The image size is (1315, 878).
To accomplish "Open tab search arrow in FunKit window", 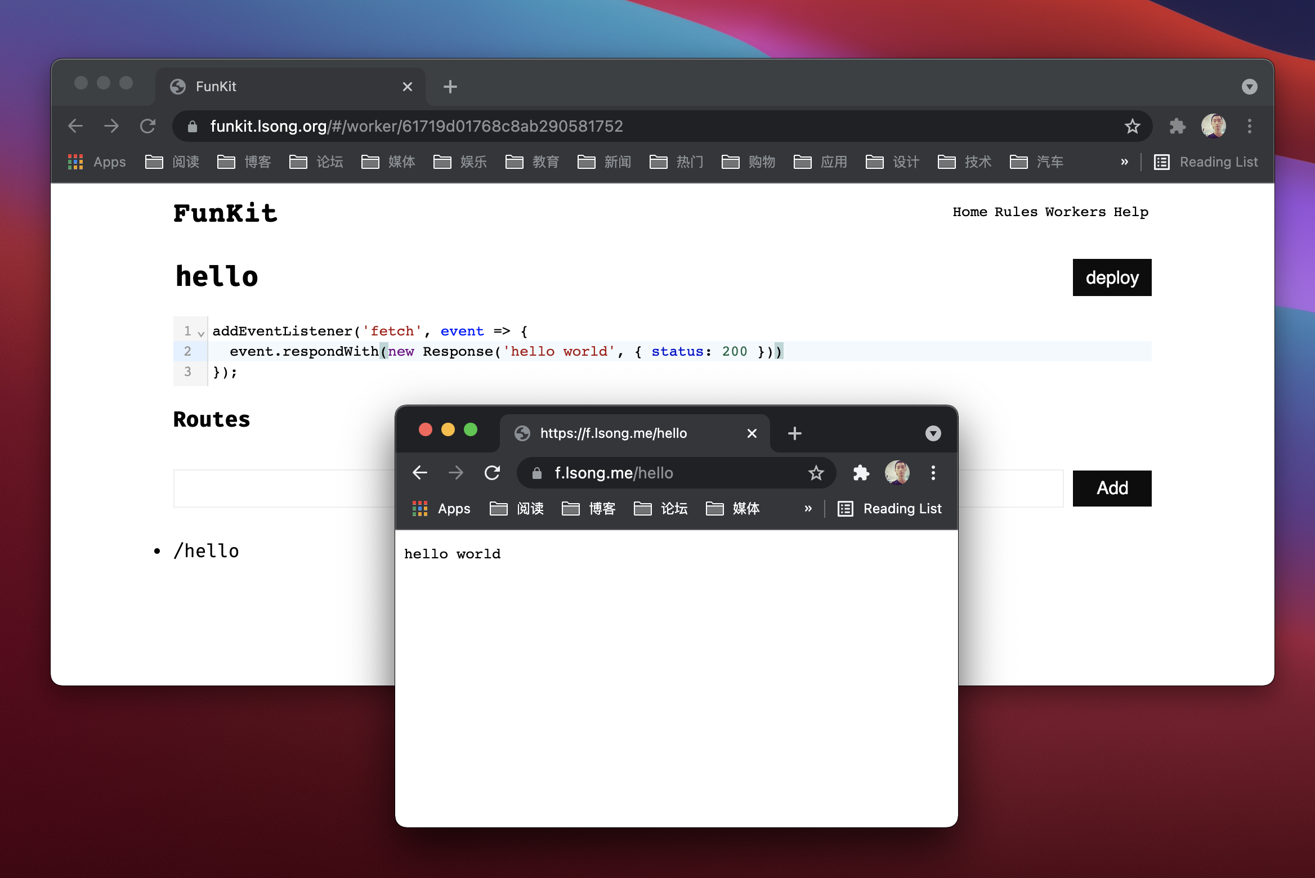I will 1249,87.
